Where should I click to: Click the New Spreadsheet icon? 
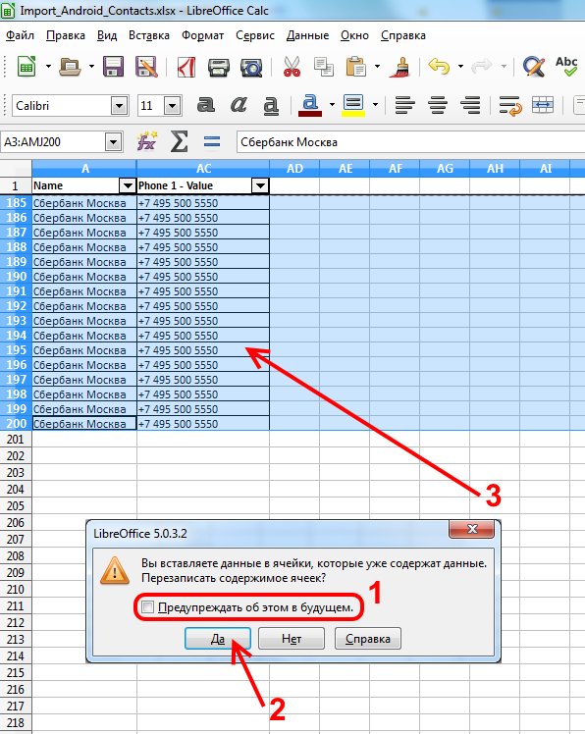[27, 67]
